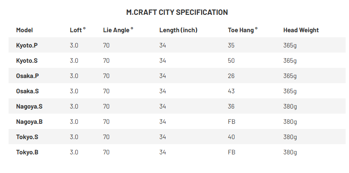349x173 pixels.
Task: Select the Nagoya.S model name
Action: (29, 106)
